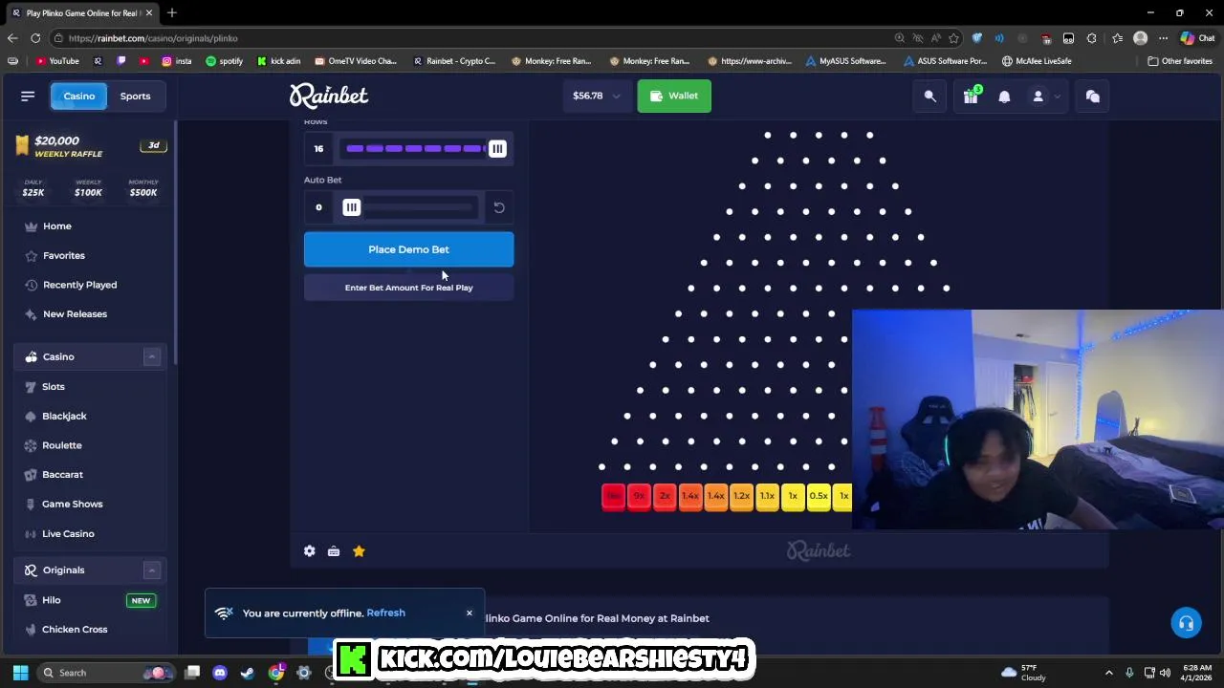Show hidden system tray icons
Screen dimensions: 1224x688
1109,673
